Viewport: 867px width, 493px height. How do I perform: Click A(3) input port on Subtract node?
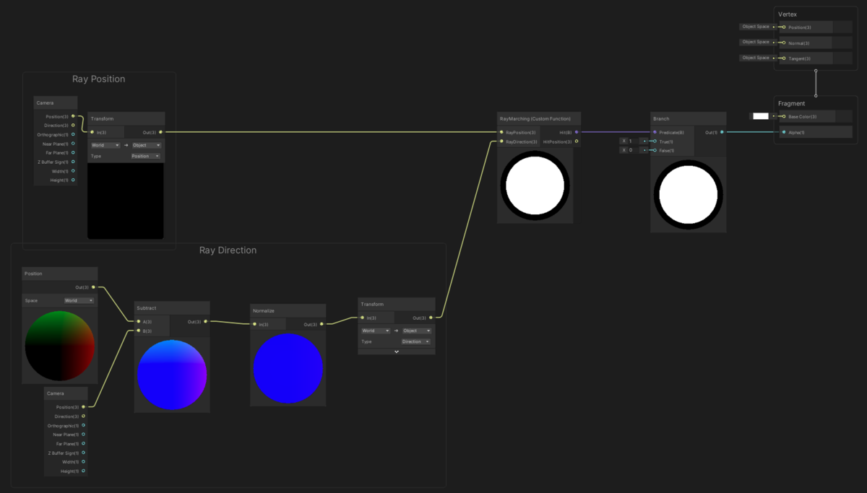click(x=139, y=321)
